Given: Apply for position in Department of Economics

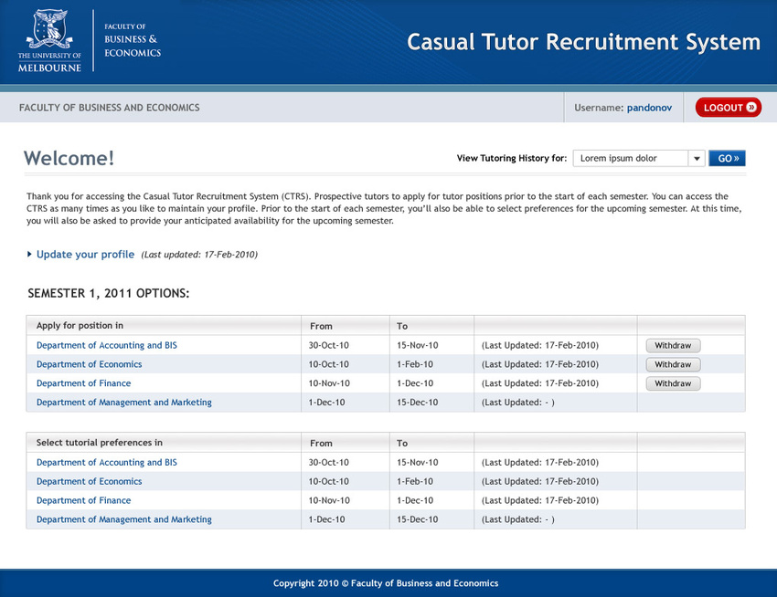Looking at the screenshot, I should pos(90,364).
